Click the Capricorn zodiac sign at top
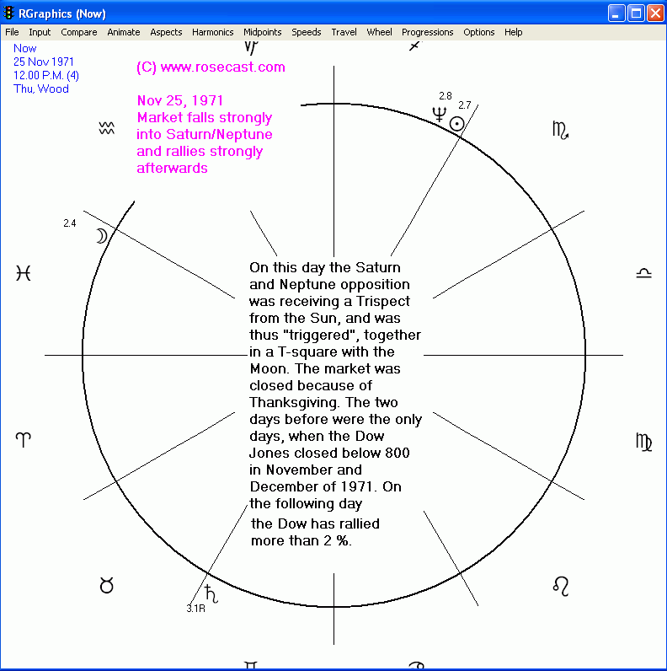Viewport: 667px width, 671px height. (251, 47)
